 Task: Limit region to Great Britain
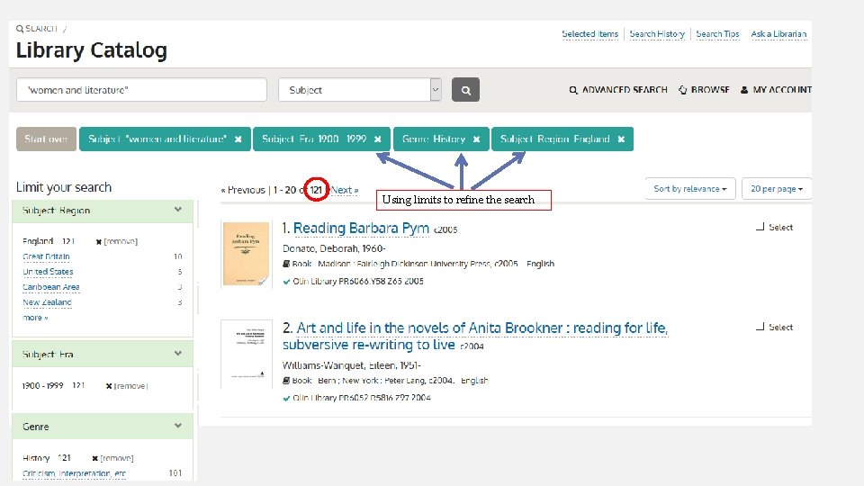point(46,256)
